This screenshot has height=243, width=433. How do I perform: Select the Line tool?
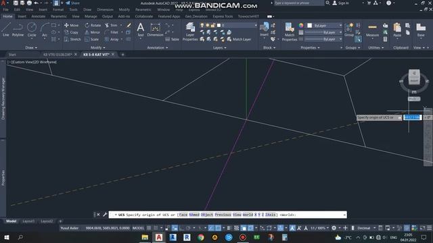click(x=6, y=30)
